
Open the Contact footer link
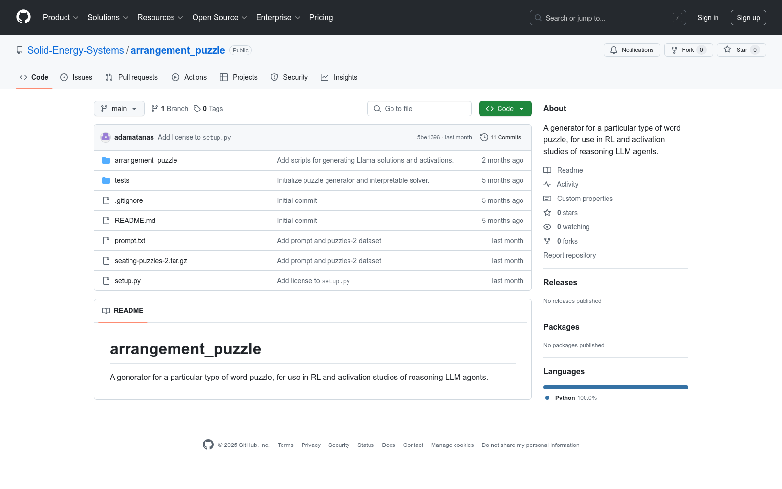coord(413,445)
